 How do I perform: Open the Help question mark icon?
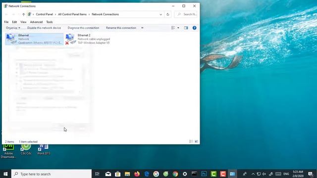coord(194,28)
